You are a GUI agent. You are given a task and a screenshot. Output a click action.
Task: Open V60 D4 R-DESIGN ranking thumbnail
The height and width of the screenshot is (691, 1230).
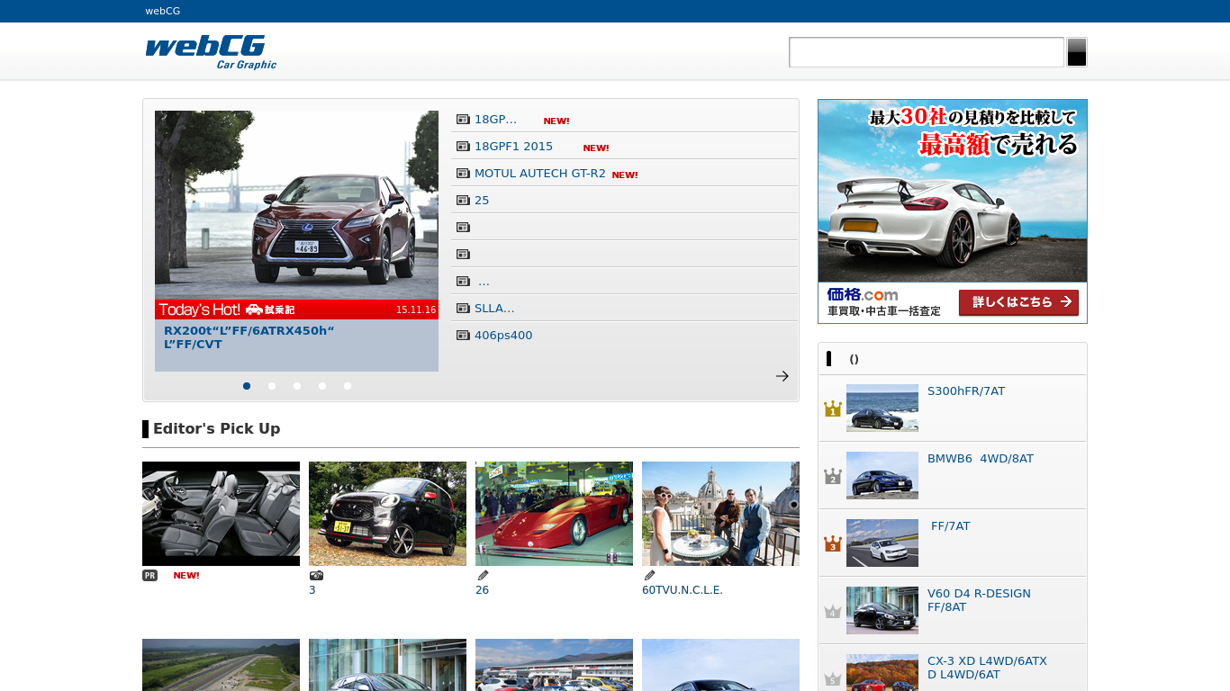(x=882, y=610)
